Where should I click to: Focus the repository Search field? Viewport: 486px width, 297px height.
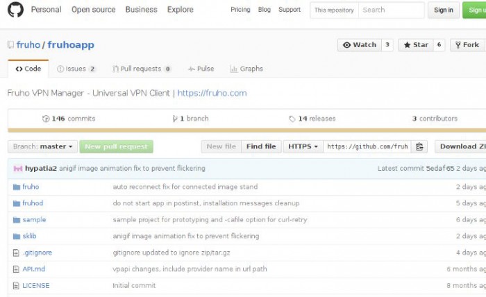392,10
